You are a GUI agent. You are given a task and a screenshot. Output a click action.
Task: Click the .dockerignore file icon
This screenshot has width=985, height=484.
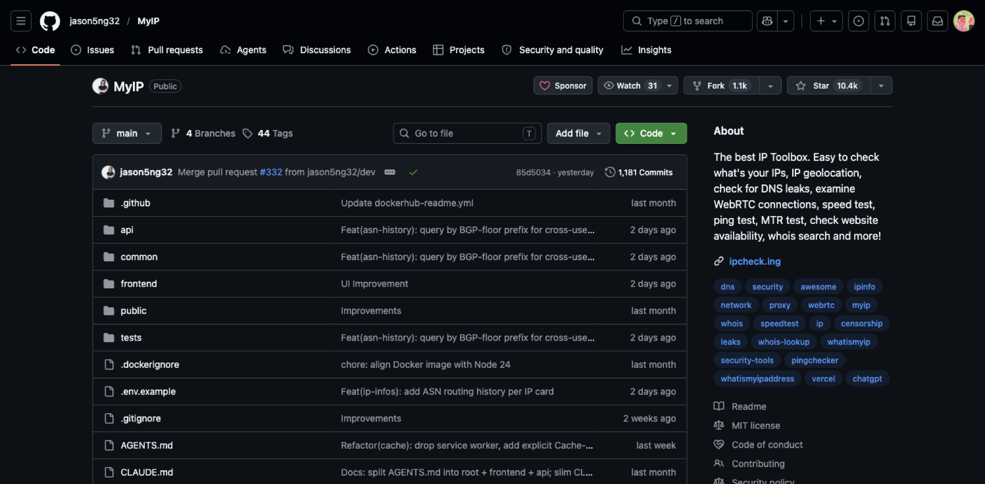coord(109,365)
